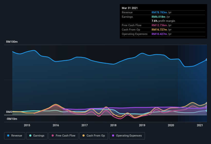Select the 2018 x-axis label

tap(113, 125)
